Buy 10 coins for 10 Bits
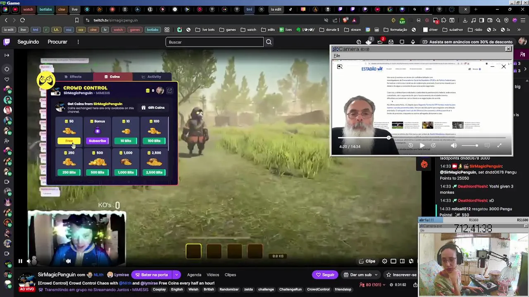Screen dimensions: 529x297 pyautogui.click(x=126, y=141)
